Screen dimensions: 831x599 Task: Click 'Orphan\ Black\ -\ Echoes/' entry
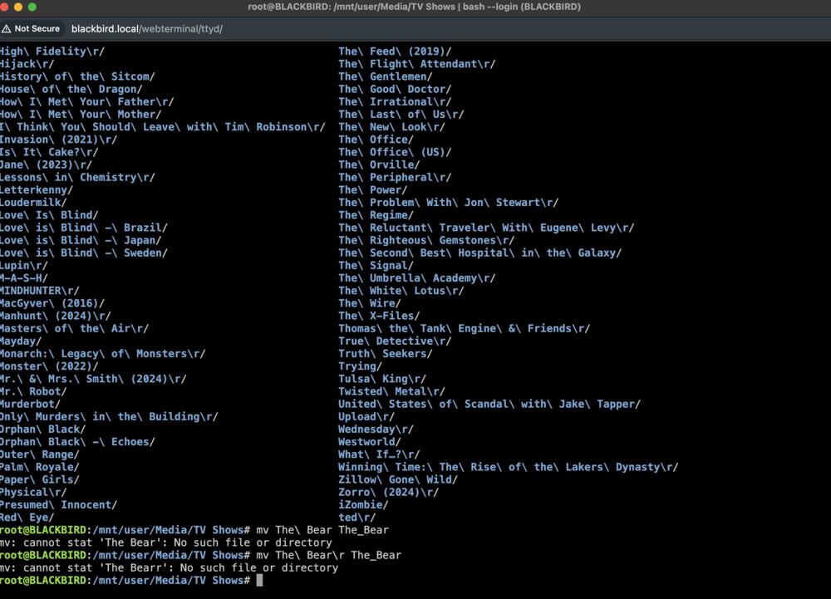coord(77,442)
